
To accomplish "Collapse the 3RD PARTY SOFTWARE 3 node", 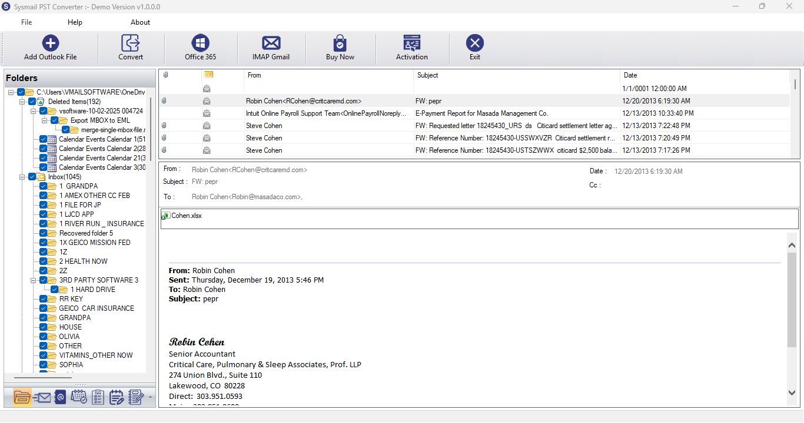I will (x=34, y=280).
